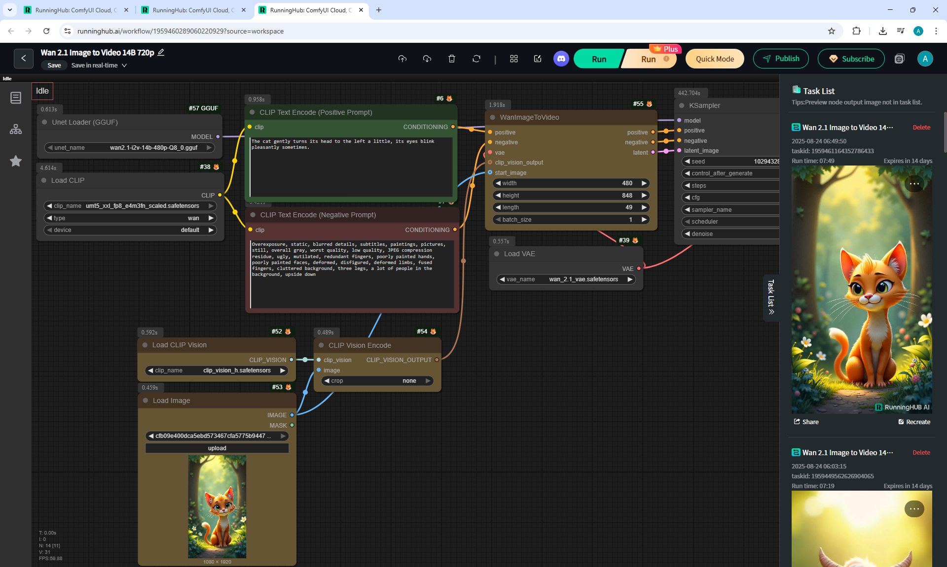Click the cat result thumbnail in Task List
This screenshot has width=947, height=567.
coord(862,289)
